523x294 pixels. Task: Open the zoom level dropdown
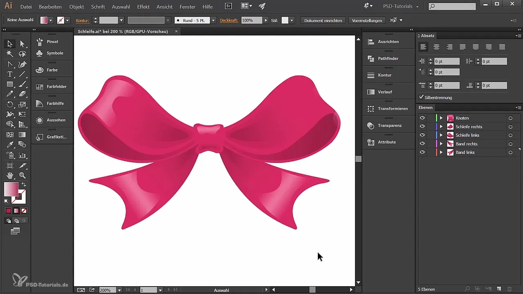pyautogui.click(x=119, y=290)
